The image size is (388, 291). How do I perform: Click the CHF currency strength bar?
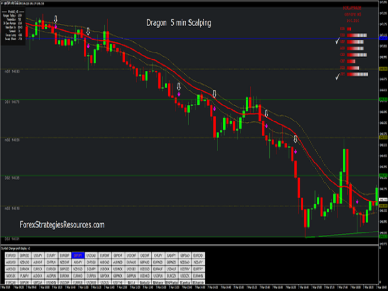tap(351, 61)
